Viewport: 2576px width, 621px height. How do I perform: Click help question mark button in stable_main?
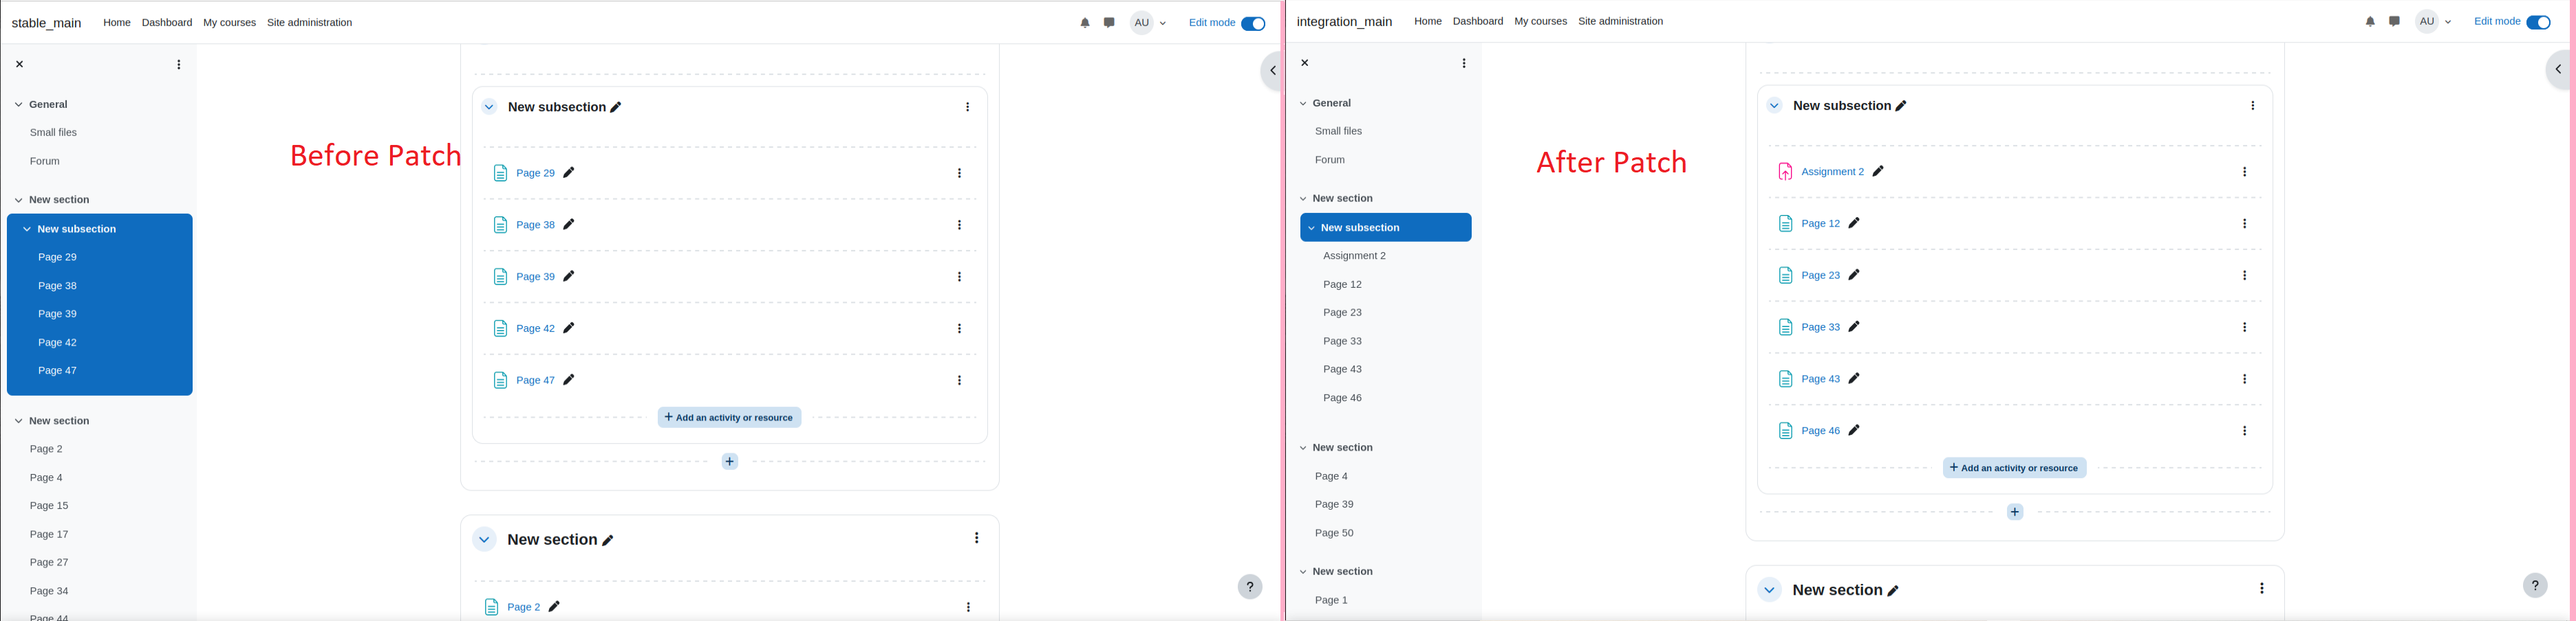pyautogui.click(x=1250, y=587)
